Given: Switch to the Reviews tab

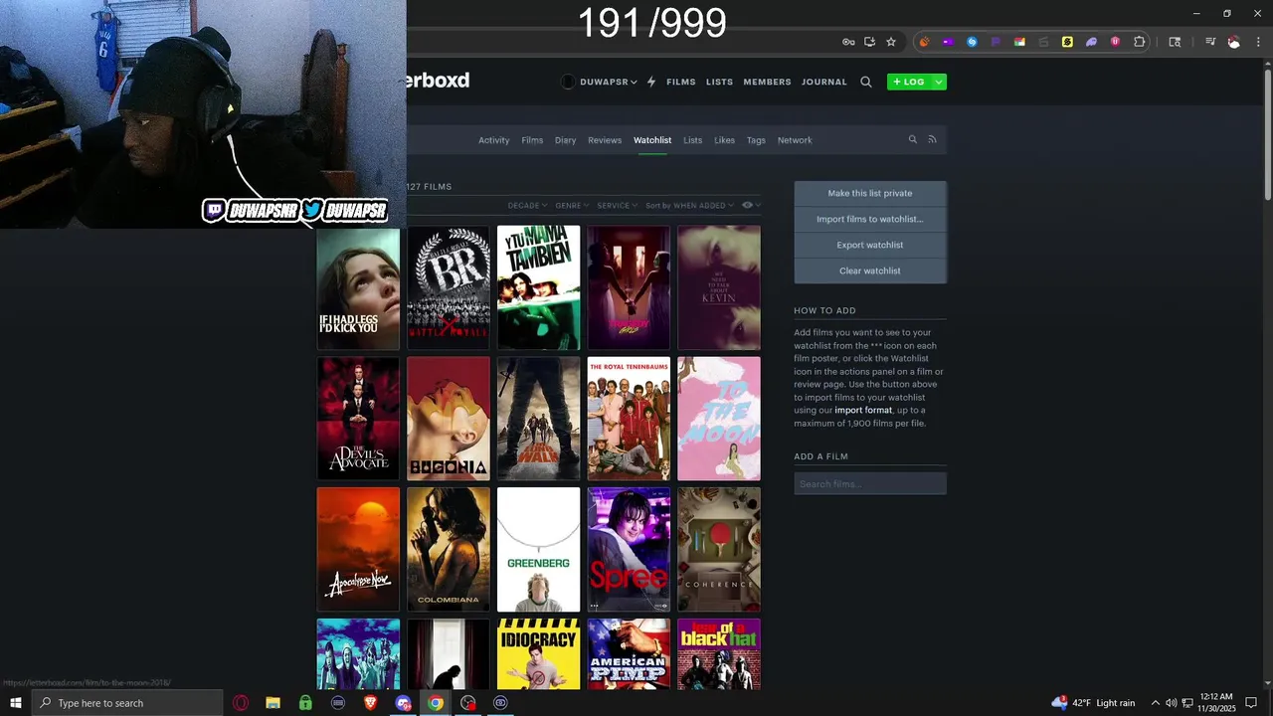Looking at the screenshot, I should pos(605,140).
